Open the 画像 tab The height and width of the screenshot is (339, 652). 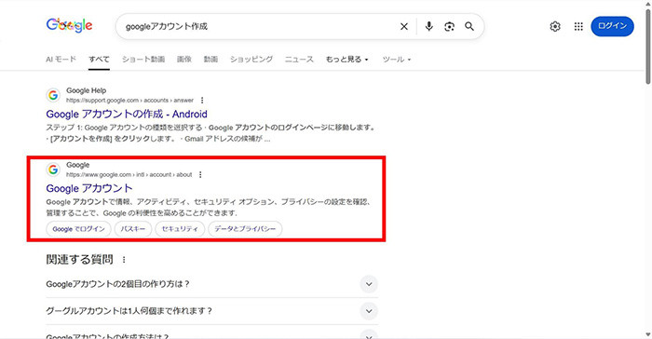tap(184, 59)
